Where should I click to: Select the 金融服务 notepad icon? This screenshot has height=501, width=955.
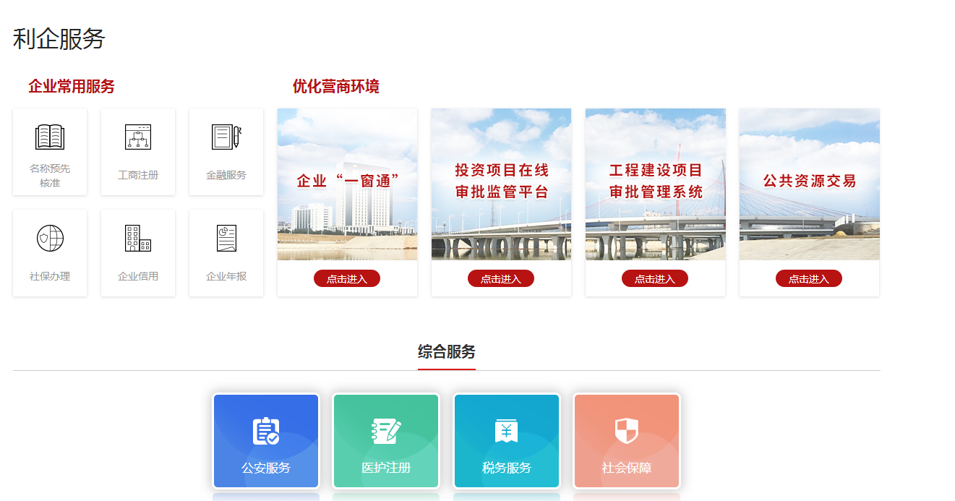point(226,137)
